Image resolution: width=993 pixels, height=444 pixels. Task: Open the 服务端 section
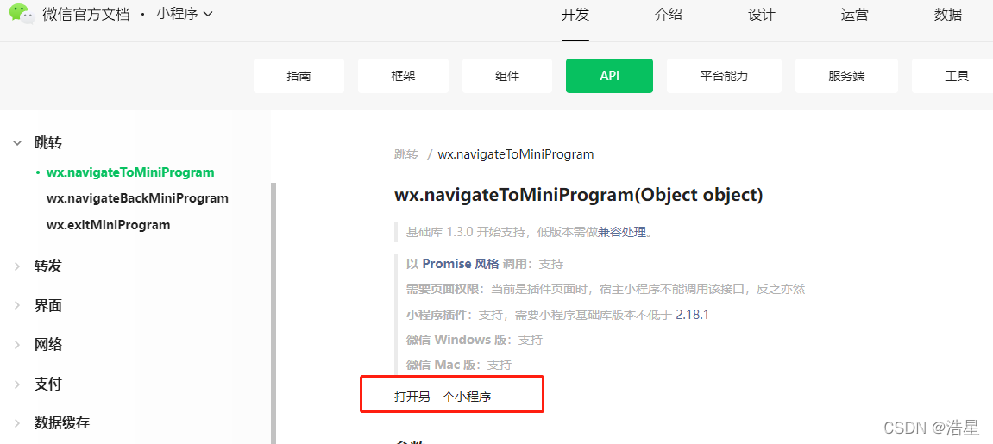(x=846, y=76)
